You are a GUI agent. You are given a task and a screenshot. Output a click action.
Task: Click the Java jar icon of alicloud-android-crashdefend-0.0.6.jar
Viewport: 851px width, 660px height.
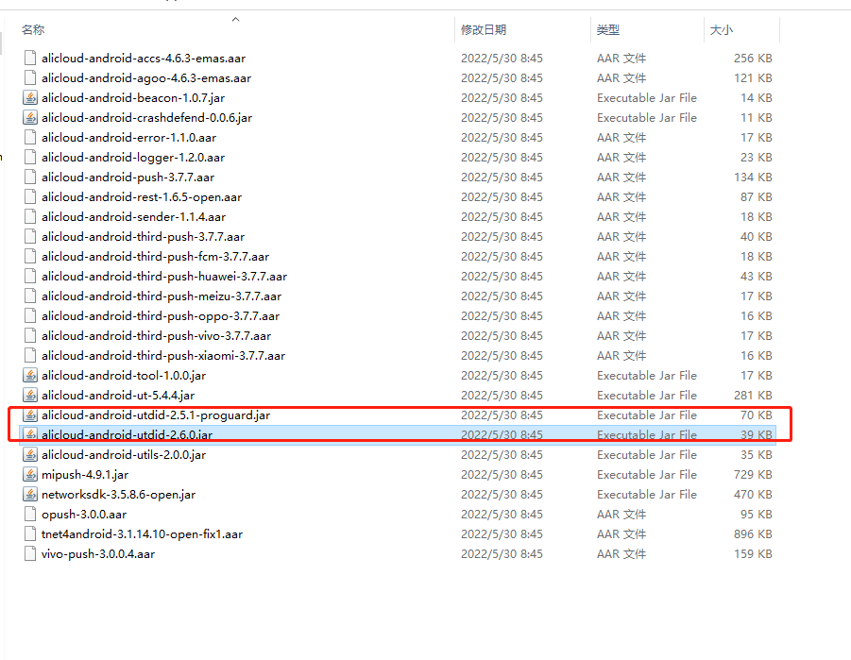(30, 117)
